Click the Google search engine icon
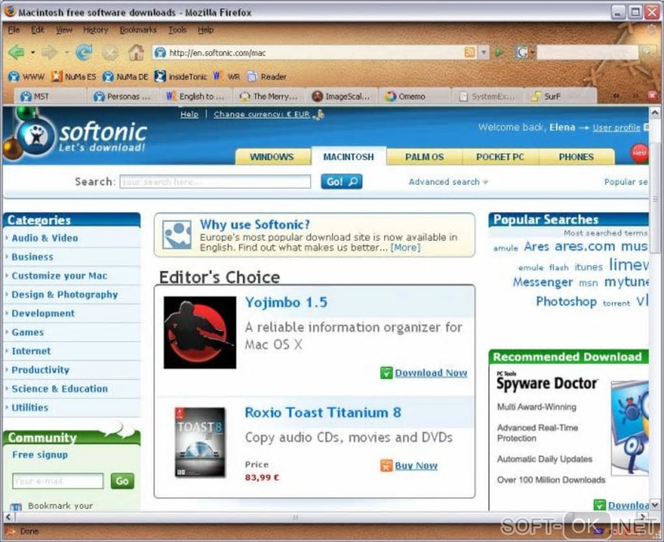This screenshot has width=664, height=542. 521,53
